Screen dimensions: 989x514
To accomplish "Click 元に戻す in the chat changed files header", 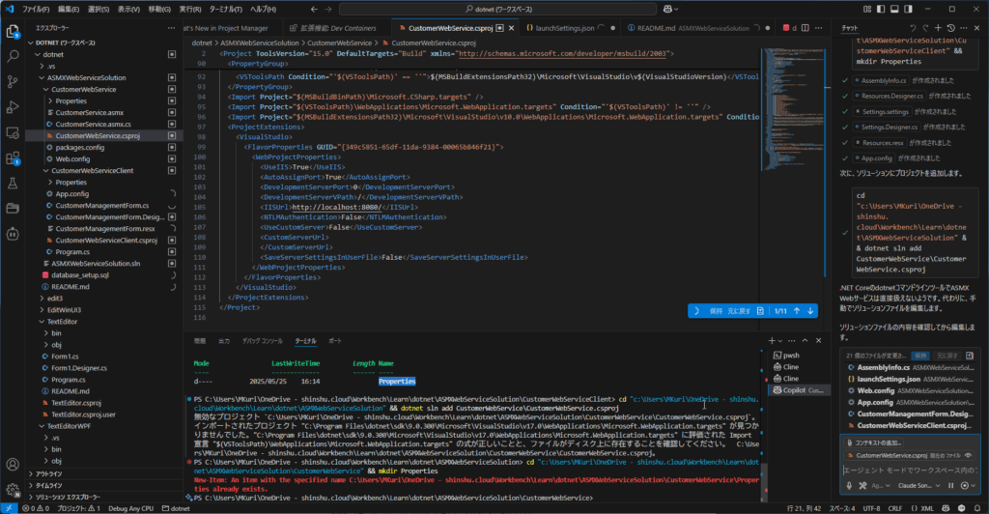I will [x=947, y=356].
